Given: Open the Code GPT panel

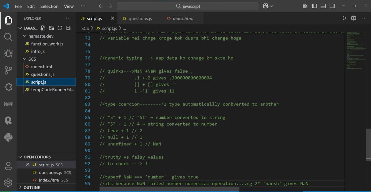Looking at the screenshot, I should [x=8, y=104].
